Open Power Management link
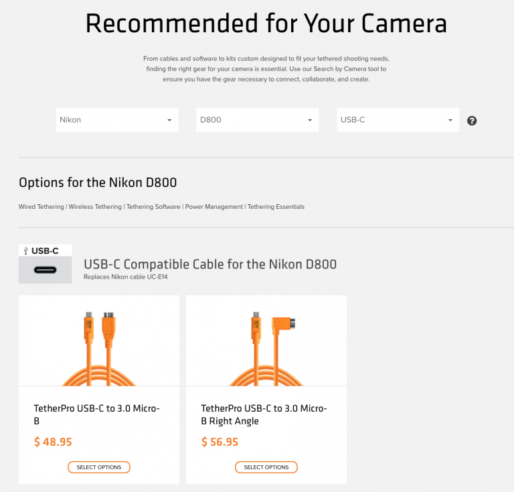514x492 pixels. 214,206
